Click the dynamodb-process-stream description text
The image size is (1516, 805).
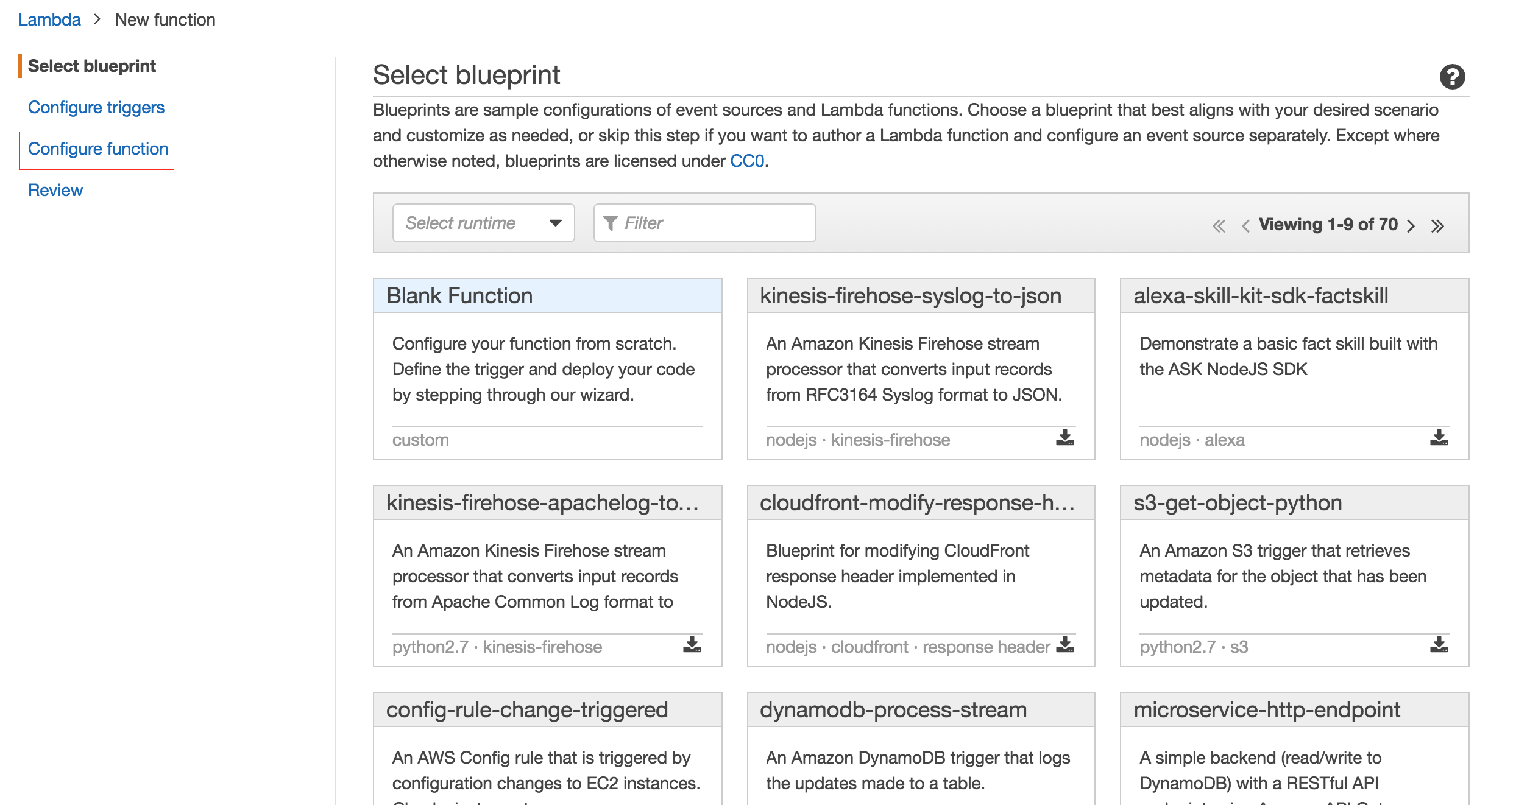918,770
